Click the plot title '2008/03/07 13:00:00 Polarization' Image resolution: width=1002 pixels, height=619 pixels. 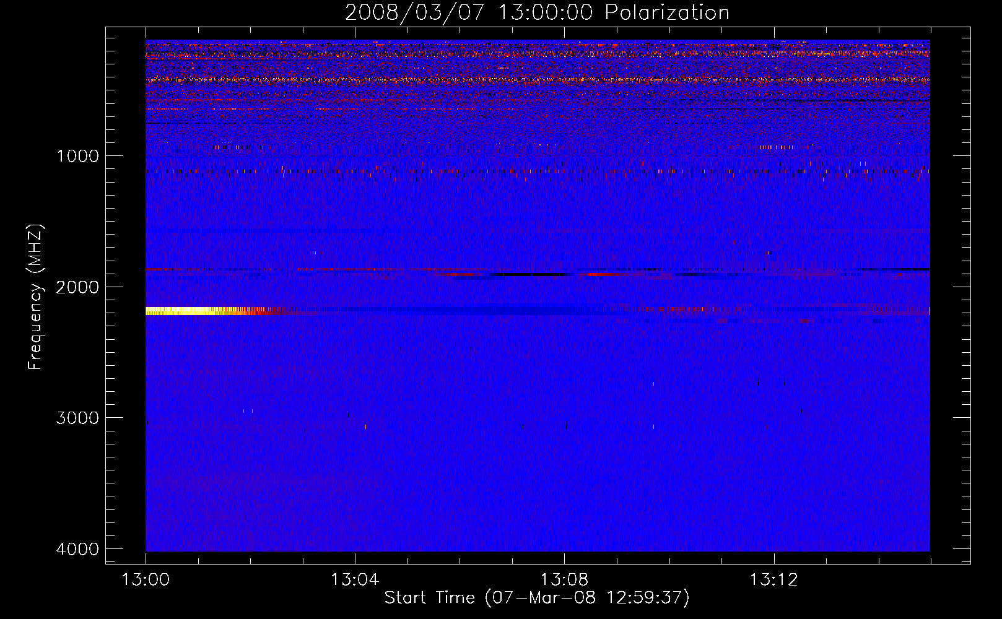pyautogui.click(x=537, y=12)
